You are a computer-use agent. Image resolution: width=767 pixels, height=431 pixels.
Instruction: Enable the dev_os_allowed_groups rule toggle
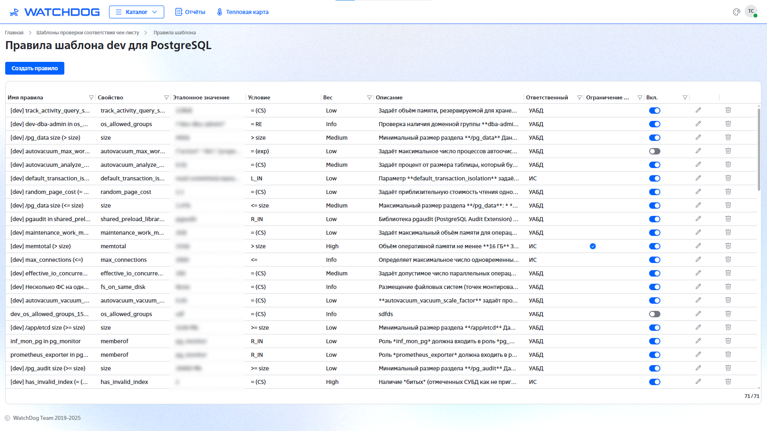(x=654, y=314)
